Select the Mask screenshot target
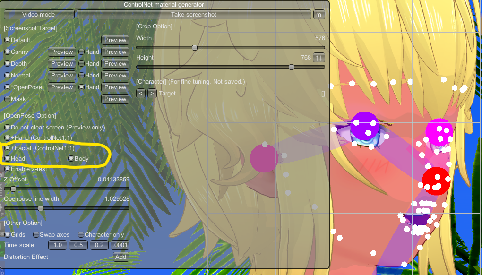Viewport: 482px width, 275px height. tap(7, 99)
